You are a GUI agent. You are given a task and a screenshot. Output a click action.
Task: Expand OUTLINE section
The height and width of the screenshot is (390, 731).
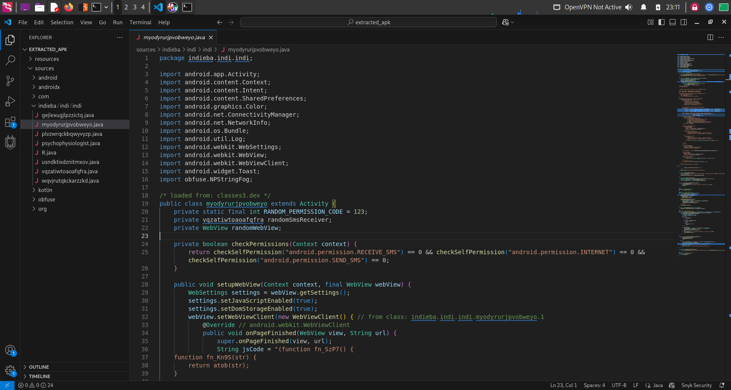[x=75, y=367]
